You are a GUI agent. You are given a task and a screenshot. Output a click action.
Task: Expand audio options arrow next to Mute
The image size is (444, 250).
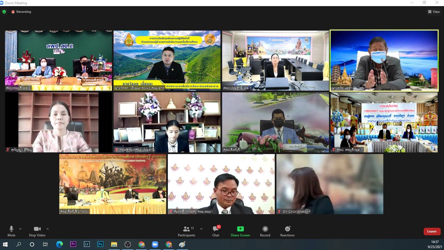pyautogui.click(x=20, y=229)
